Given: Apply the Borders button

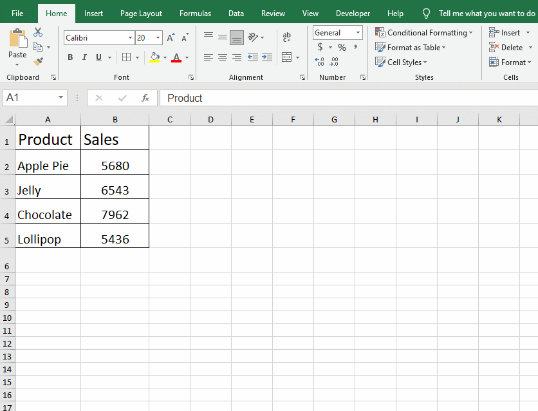Looking at the screenshot, I should coord(127,57).
